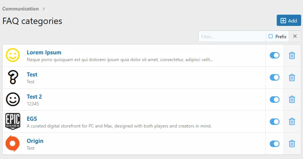This screenshot has width=303, height=159.
Task: Toggle the EGS category off
Action: [x=274, y=121]
